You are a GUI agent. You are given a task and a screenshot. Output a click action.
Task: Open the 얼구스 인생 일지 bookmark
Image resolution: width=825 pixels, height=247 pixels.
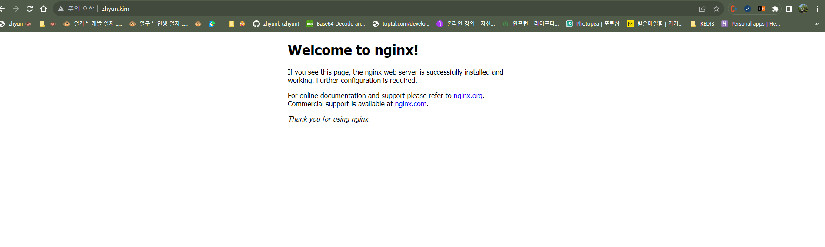(x=159, y=24)
